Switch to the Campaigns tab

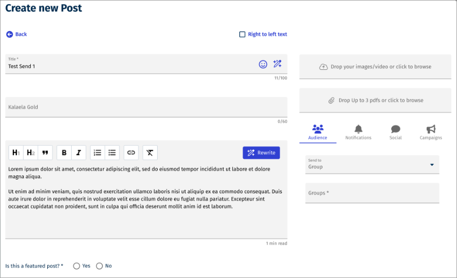click(430, 132)
